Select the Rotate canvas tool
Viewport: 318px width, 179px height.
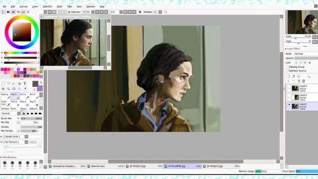(14, 89)
